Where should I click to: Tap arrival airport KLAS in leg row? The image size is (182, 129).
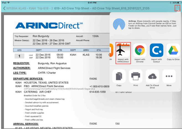coord(86,55)
